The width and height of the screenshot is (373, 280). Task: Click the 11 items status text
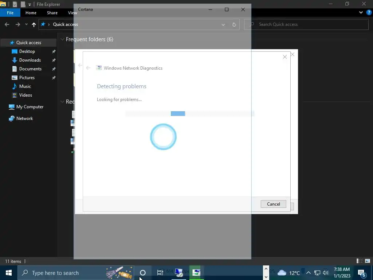click(13, 261)
